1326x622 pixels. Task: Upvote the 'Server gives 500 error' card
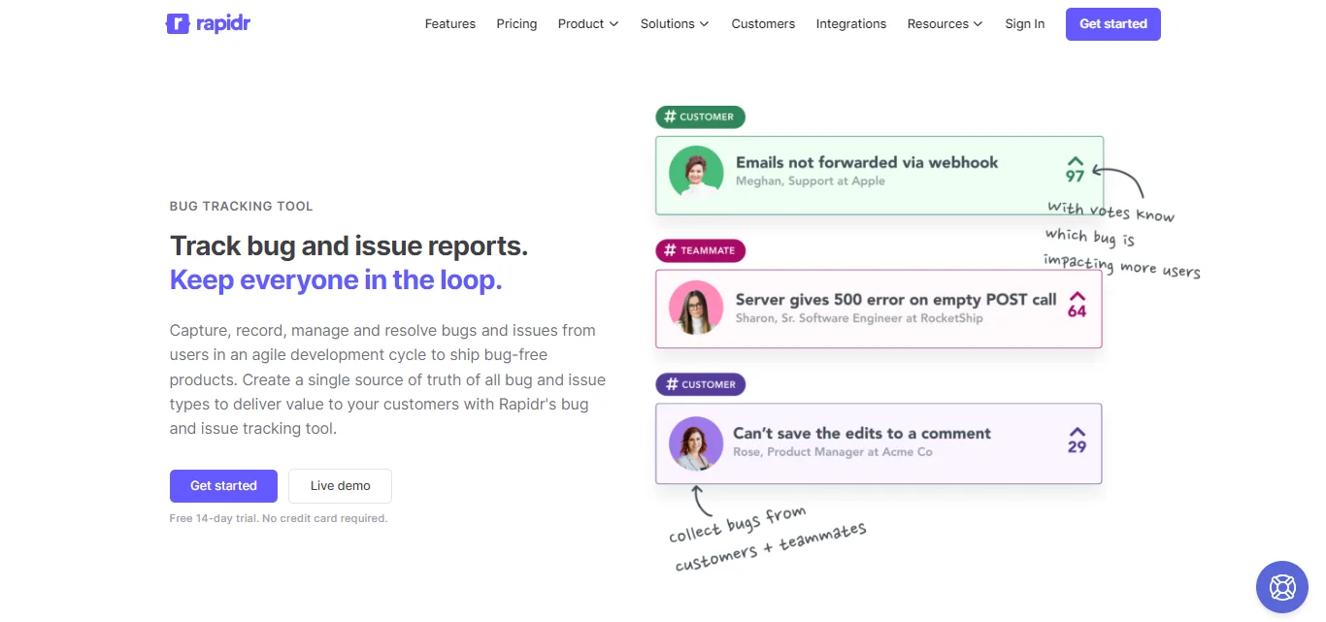point(1077,296)
